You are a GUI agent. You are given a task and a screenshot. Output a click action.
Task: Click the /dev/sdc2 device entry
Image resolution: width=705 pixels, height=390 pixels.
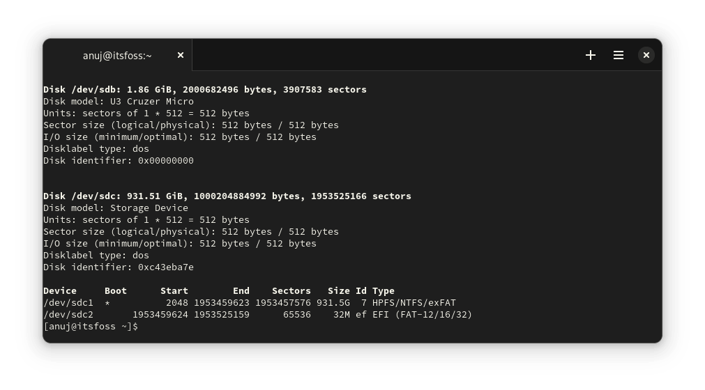(x=68, y=315)
